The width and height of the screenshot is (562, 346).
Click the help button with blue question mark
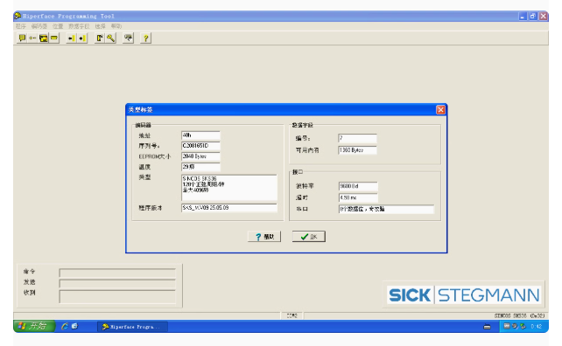click(264, 237)
